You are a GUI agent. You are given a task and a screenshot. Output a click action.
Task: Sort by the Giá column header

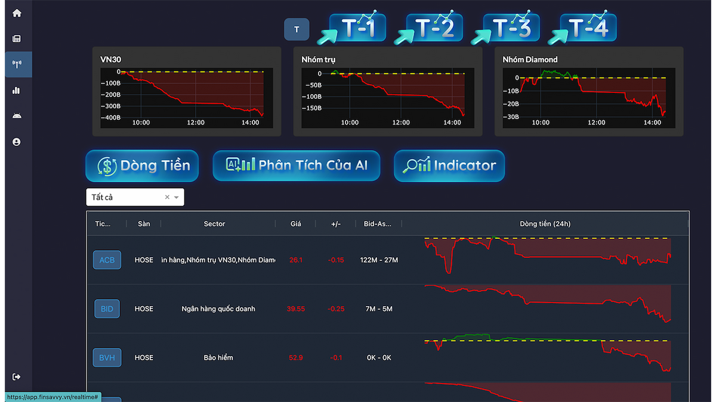pos(296,224)
